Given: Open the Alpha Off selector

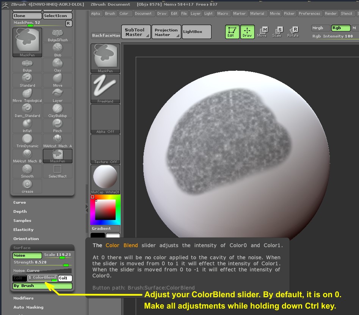Looking at the screenshot, I should coord(105,119).
